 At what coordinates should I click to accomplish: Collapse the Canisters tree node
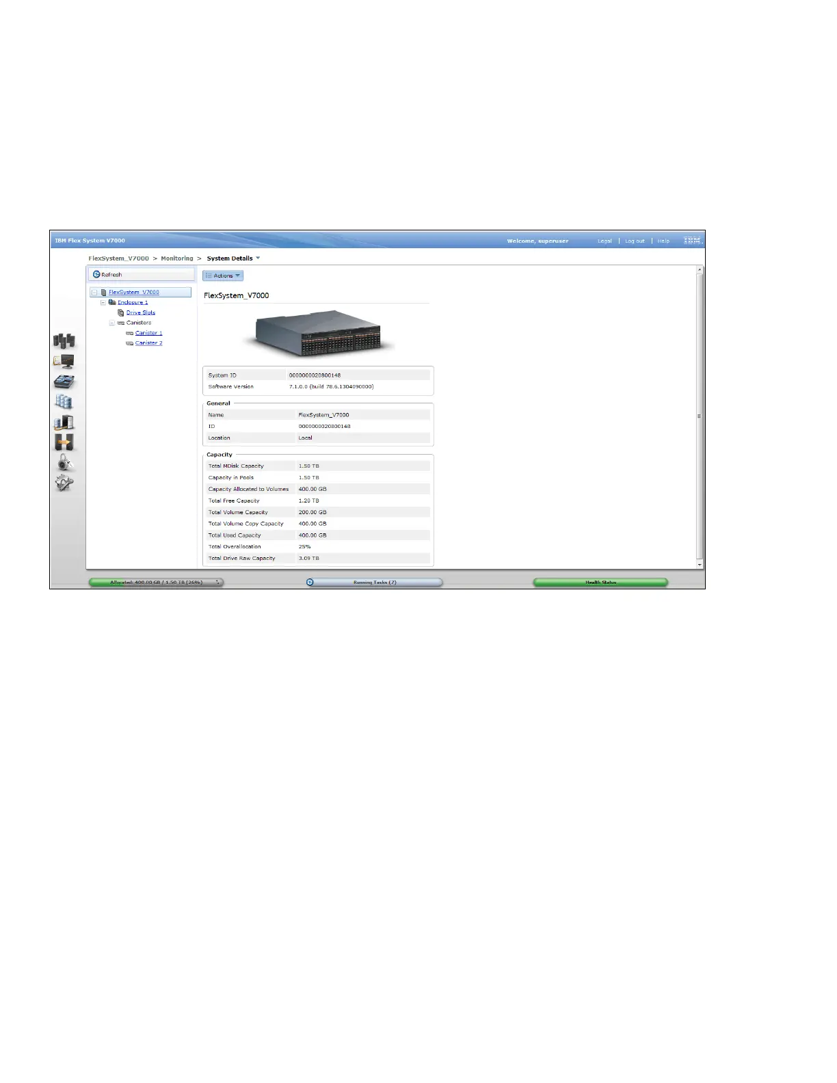click(x=112, y=323)
